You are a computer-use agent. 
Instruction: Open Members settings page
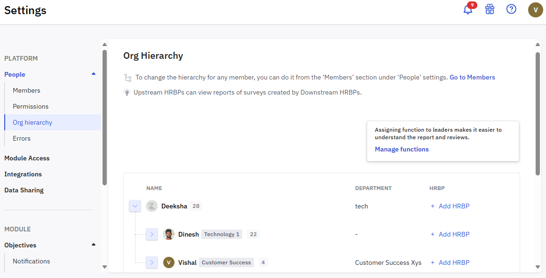tap(26, 90)
